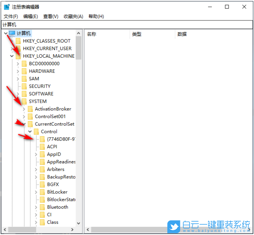The width and height of the screenshot is (254, 235).
Task: Open the 编辑(E) menu
Action: [31, 16]
